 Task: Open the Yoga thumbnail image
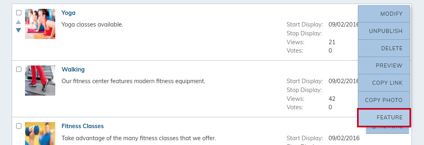coord(40,24)
